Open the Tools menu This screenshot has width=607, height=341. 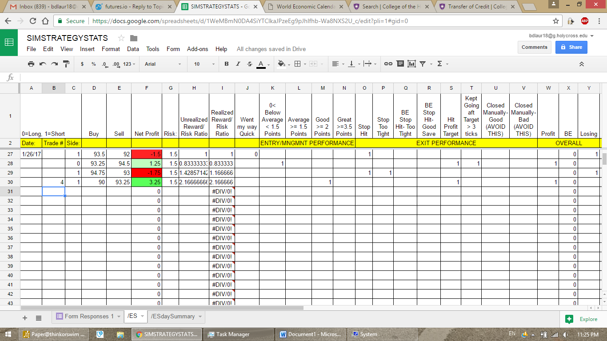click(x=153, y=49)
